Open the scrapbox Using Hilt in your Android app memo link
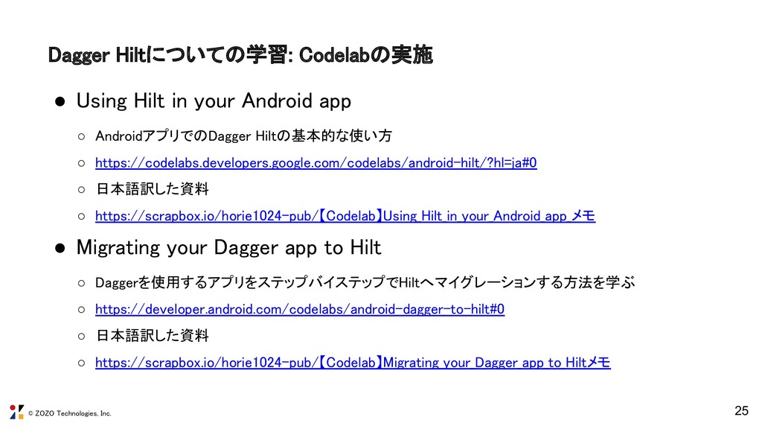Viewport: 762px width, 429px height. click(x=345, y=215)
